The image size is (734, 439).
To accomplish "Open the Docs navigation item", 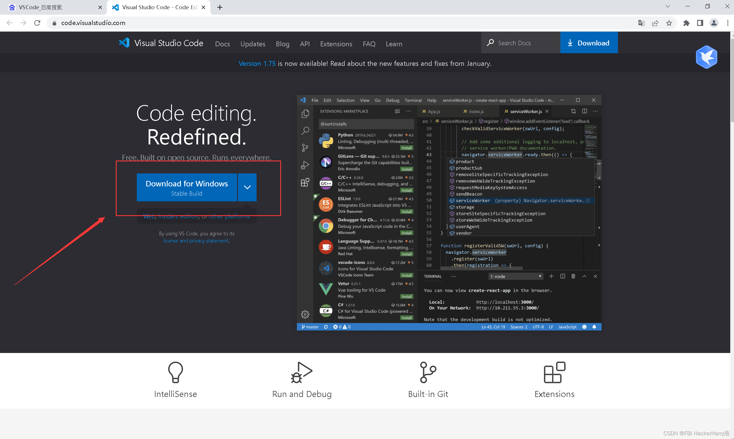I will (x=222, y=44).
